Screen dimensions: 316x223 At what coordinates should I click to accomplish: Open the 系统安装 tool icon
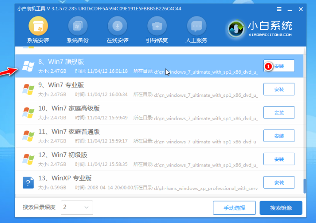[x=38, y=27]
